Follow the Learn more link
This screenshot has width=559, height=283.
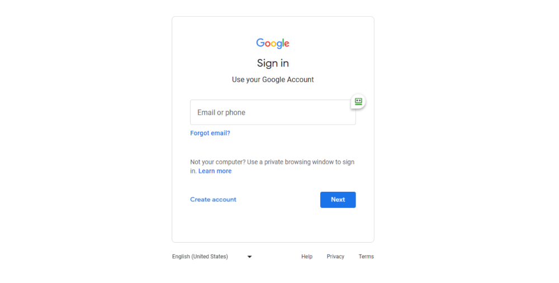(x=215, y=171)
